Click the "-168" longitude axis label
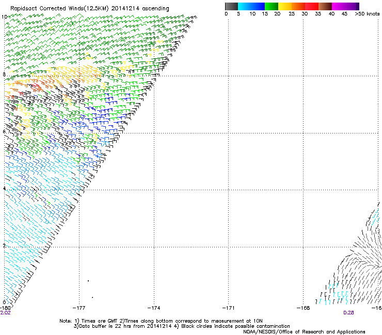 pos(304,308)
